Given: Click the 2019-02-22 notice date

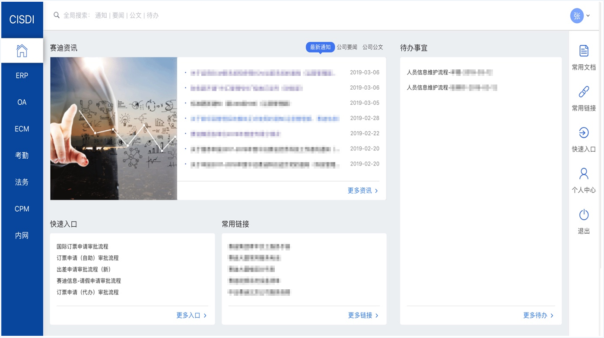Looking at the screenshot, I should coord(365,134).
